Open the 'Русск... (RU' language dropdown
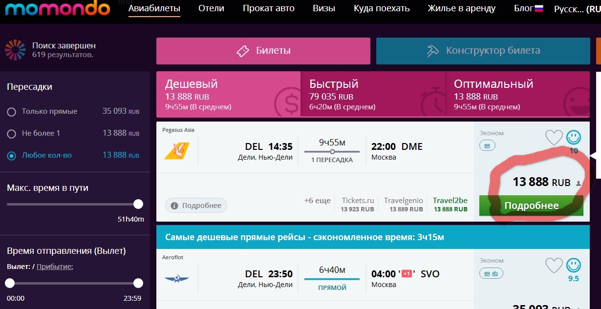 point(577,9)
